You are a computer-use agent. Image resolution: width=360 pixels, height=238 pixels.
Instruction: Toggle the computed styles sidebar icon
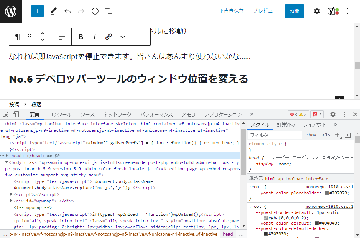point(348,135)
